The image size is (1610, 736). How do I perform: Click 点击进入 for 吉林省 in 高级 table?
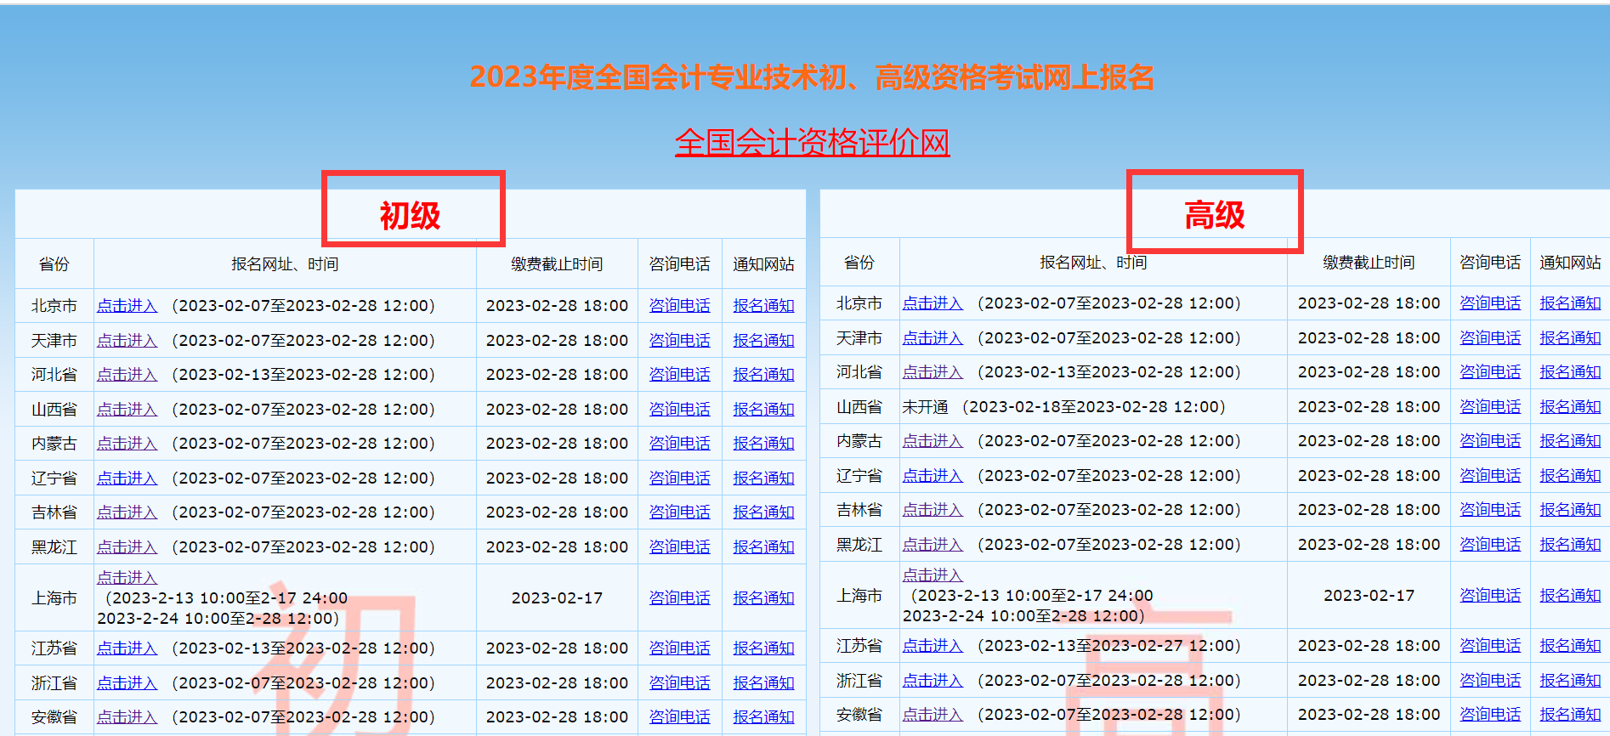(933, 510)
